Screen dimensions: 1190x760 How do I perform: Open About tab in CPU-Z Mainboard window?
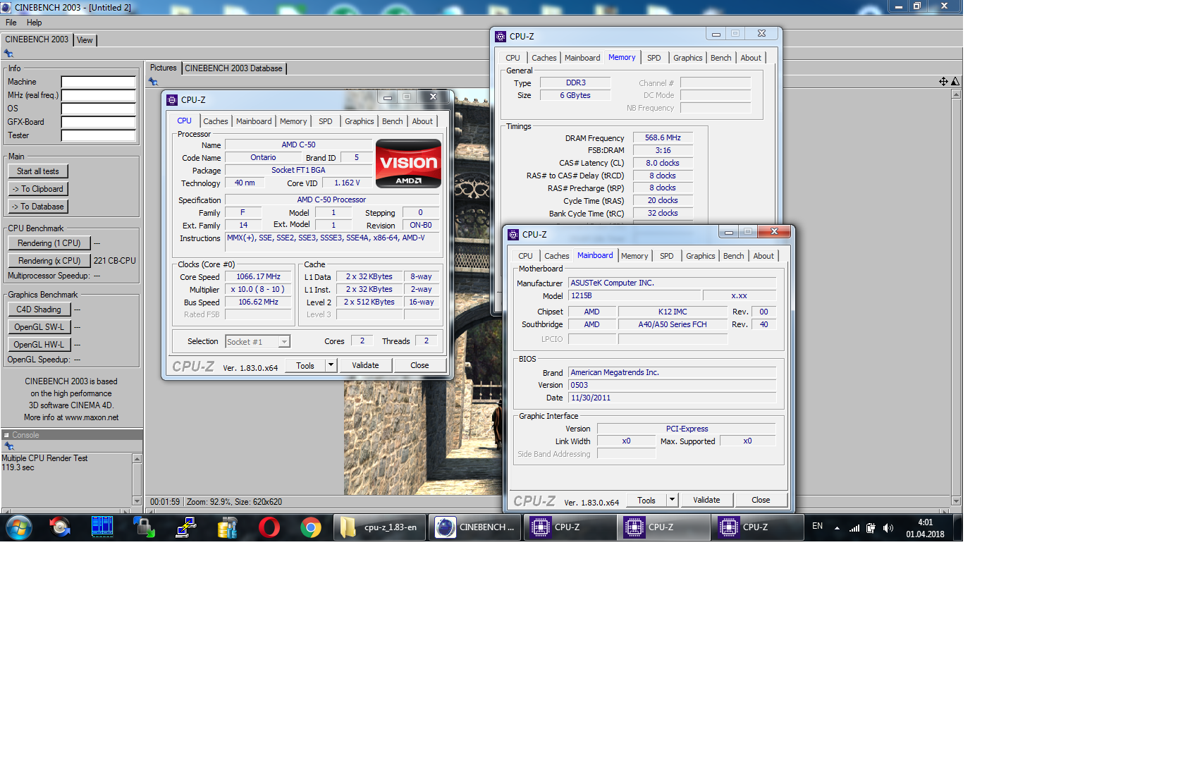tap(763, 256)
